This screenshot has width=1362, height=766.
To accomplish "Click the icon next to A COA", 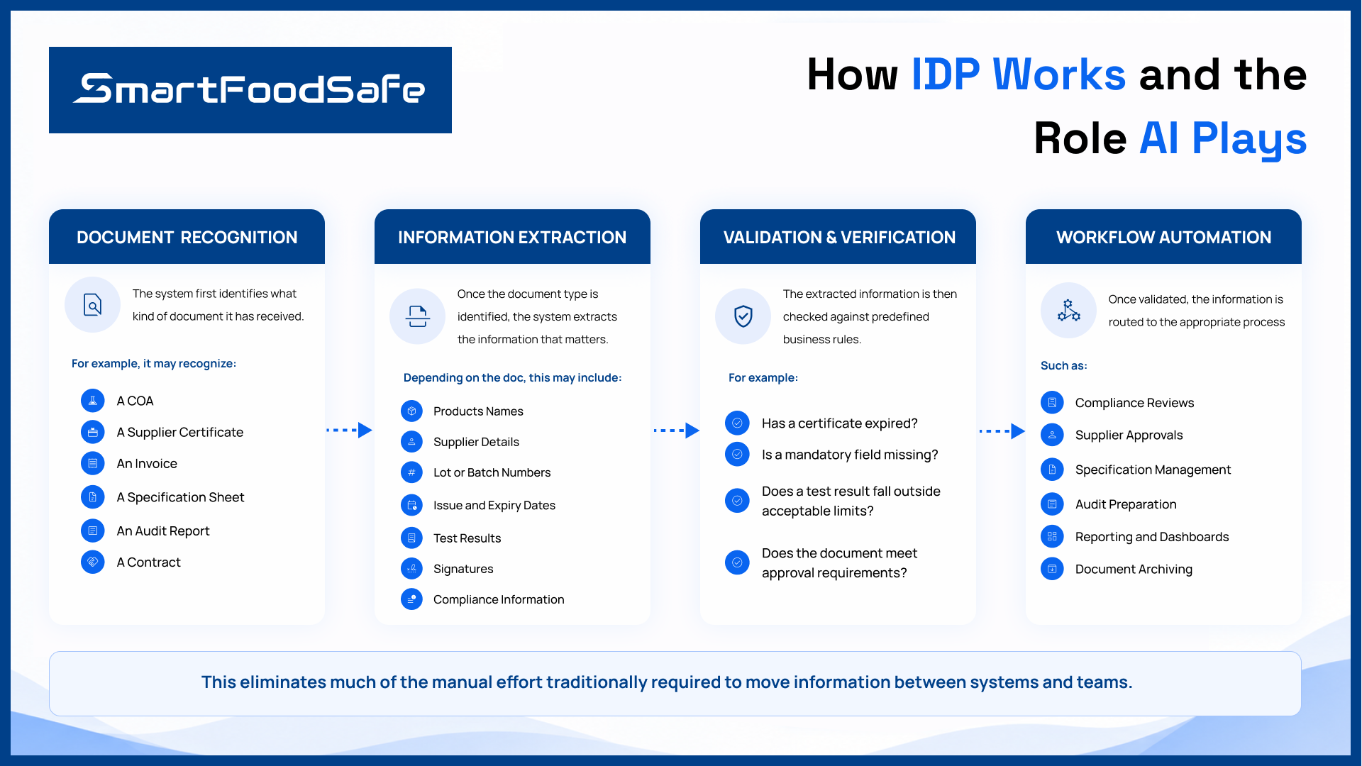I will pos(92,401).
